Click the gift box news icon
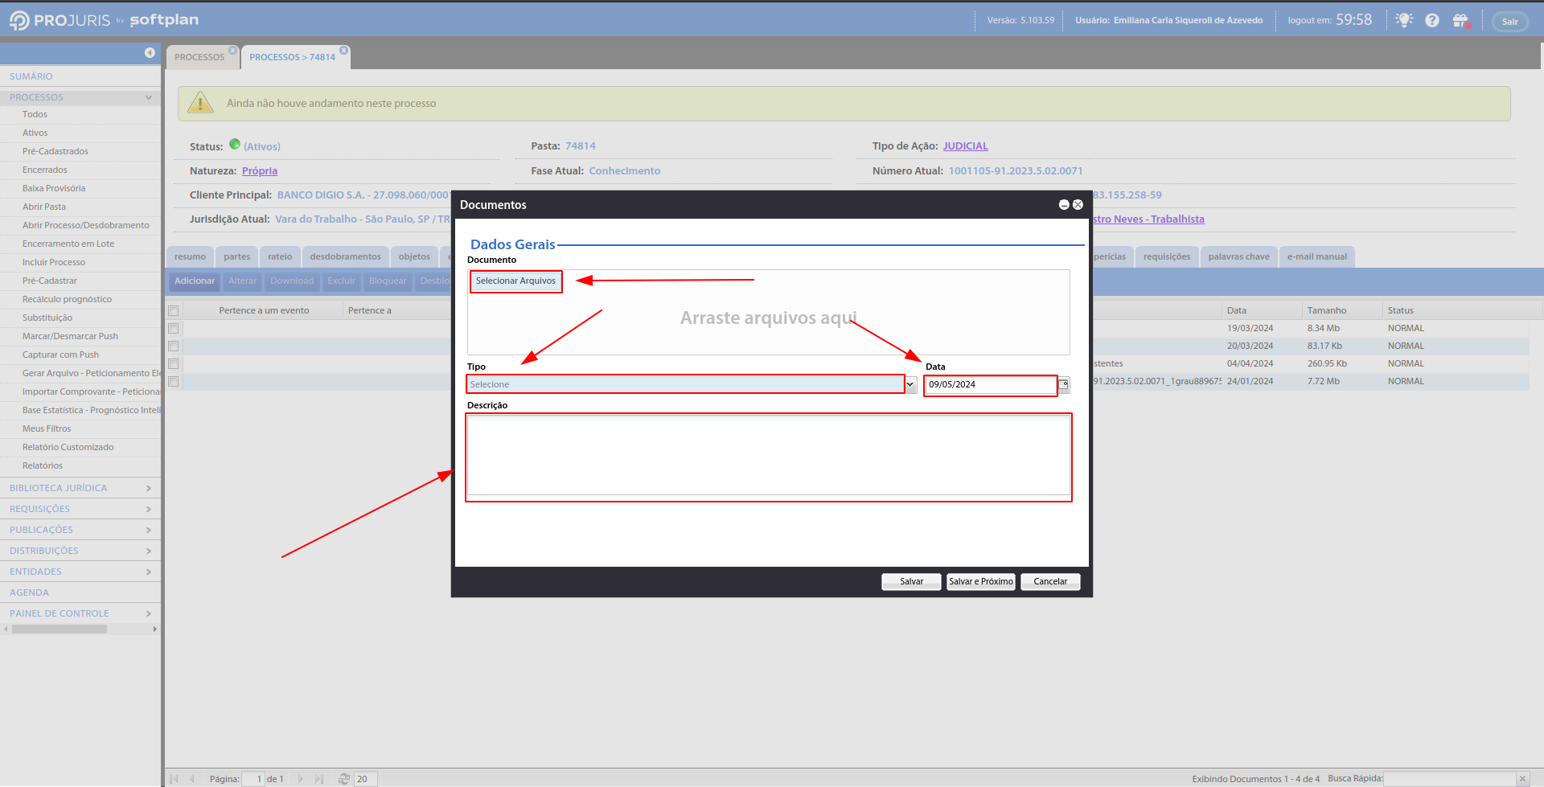The image size is (1544, 787). click(x=1460, y=21)
